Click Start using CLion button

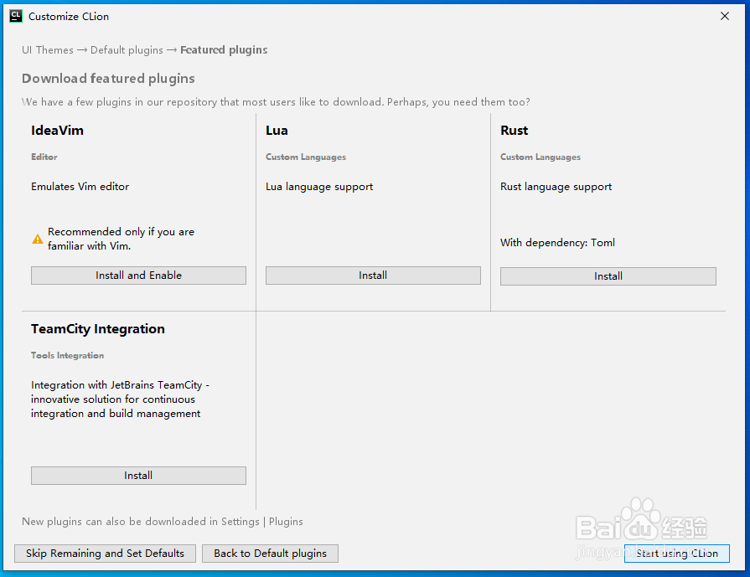pos(677,553)
